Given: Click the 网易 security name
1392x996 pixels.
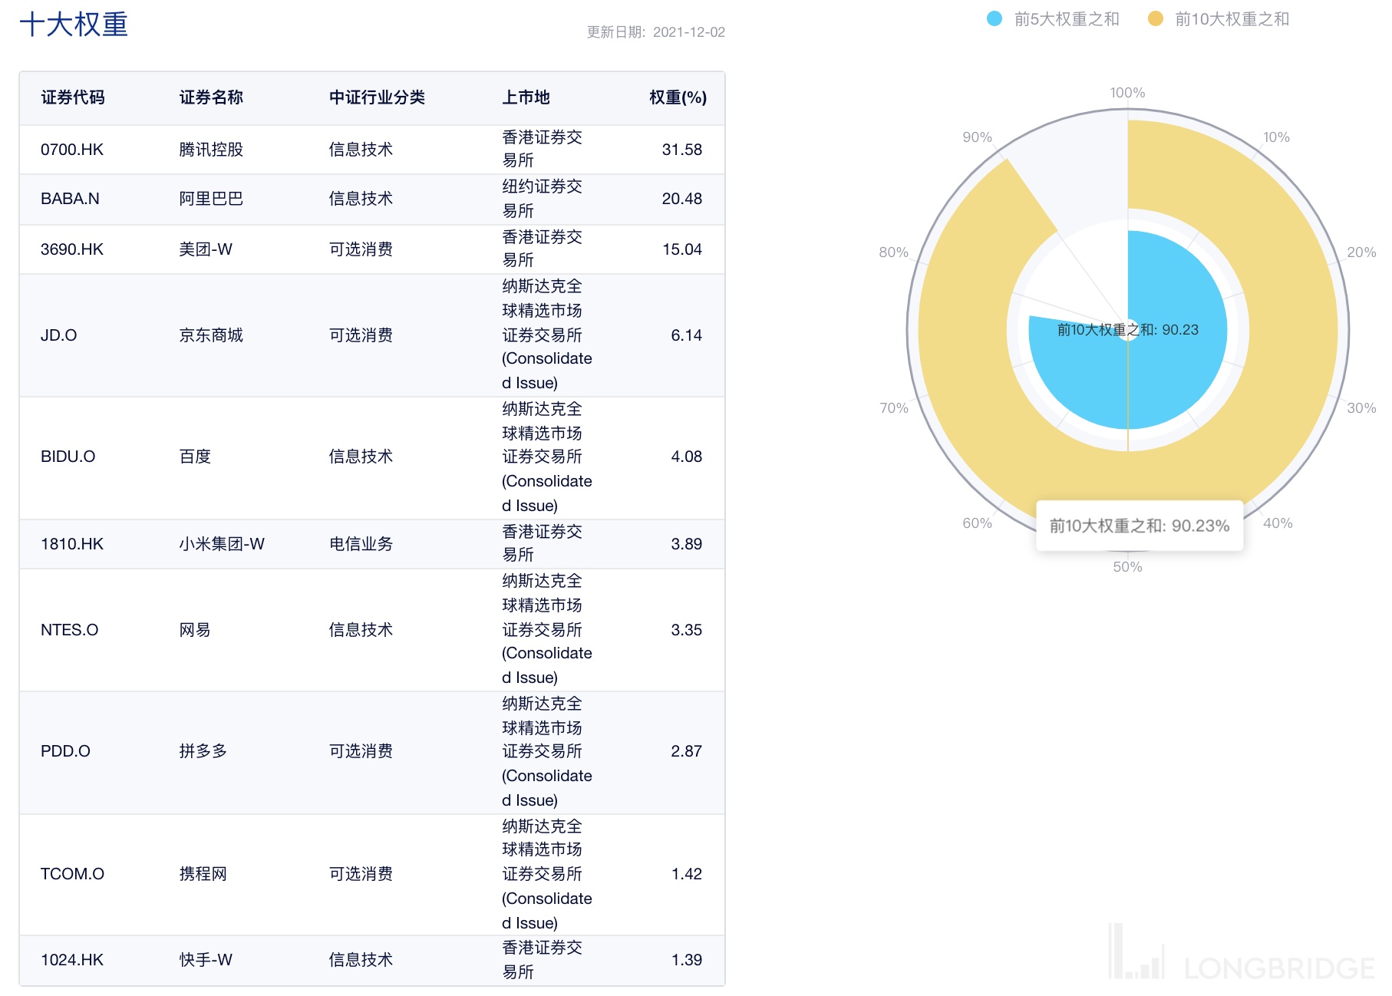Looking at the screenshot, I should click(195, 630).
